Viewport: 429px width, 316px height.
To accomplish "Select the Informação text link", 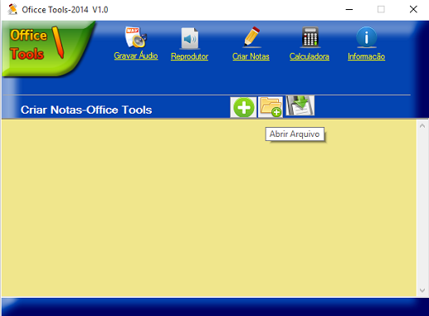I will click(366, 56).
